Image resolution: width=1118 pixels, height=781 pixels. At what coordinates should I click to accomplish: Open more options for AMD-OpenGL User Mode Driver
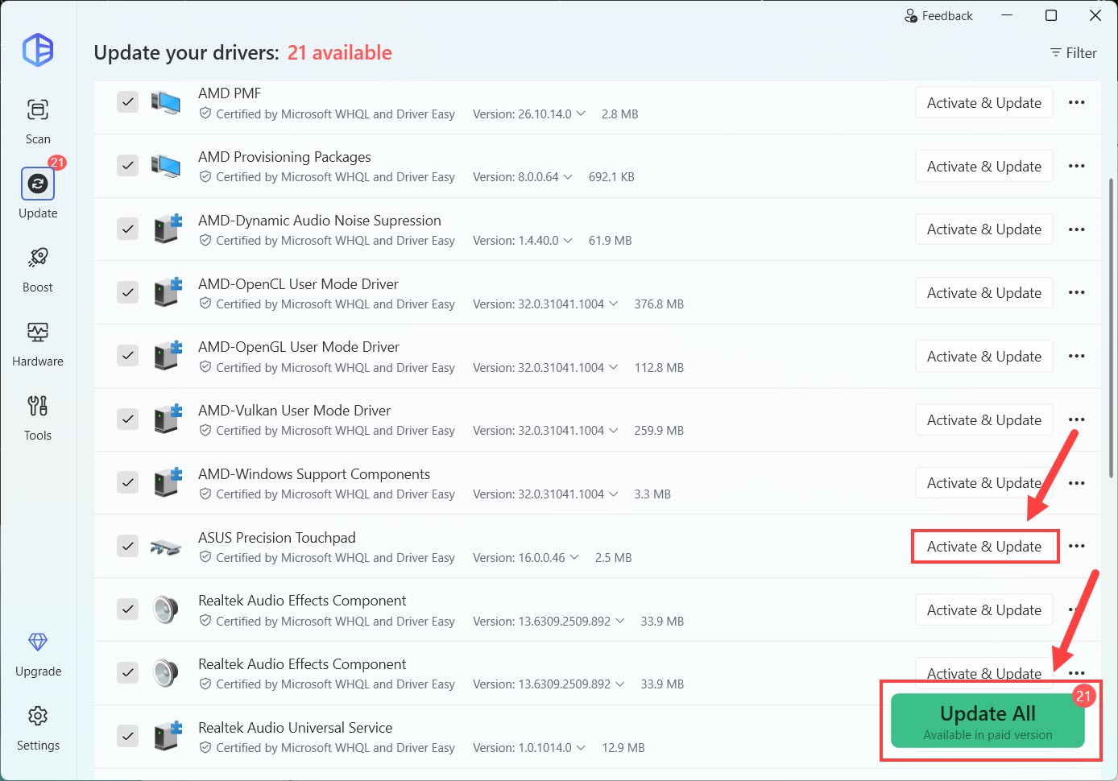tap(1077, 356)
